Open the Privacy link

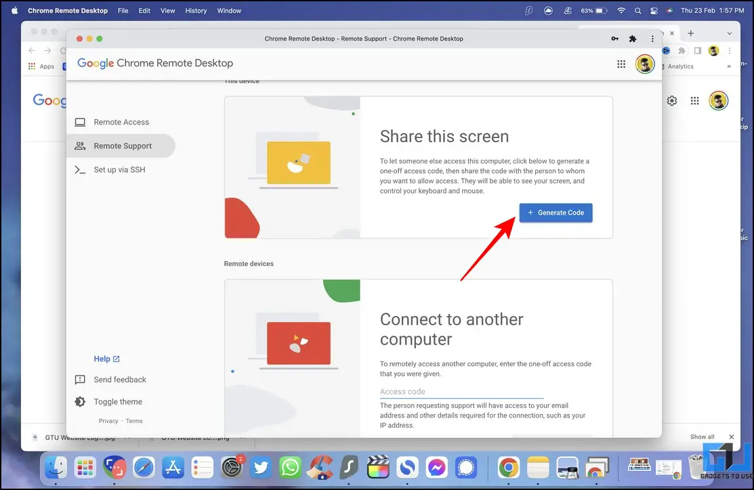click(x=108, y=421)
